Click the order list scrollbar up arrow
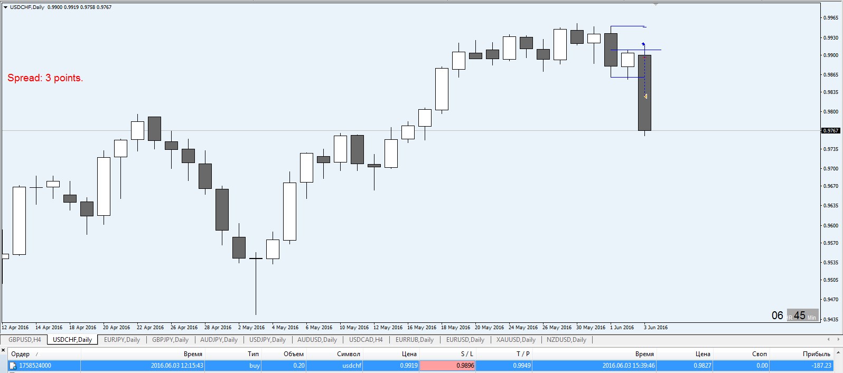The height and width of the screenshot is (373, 843). click(839, 353)
